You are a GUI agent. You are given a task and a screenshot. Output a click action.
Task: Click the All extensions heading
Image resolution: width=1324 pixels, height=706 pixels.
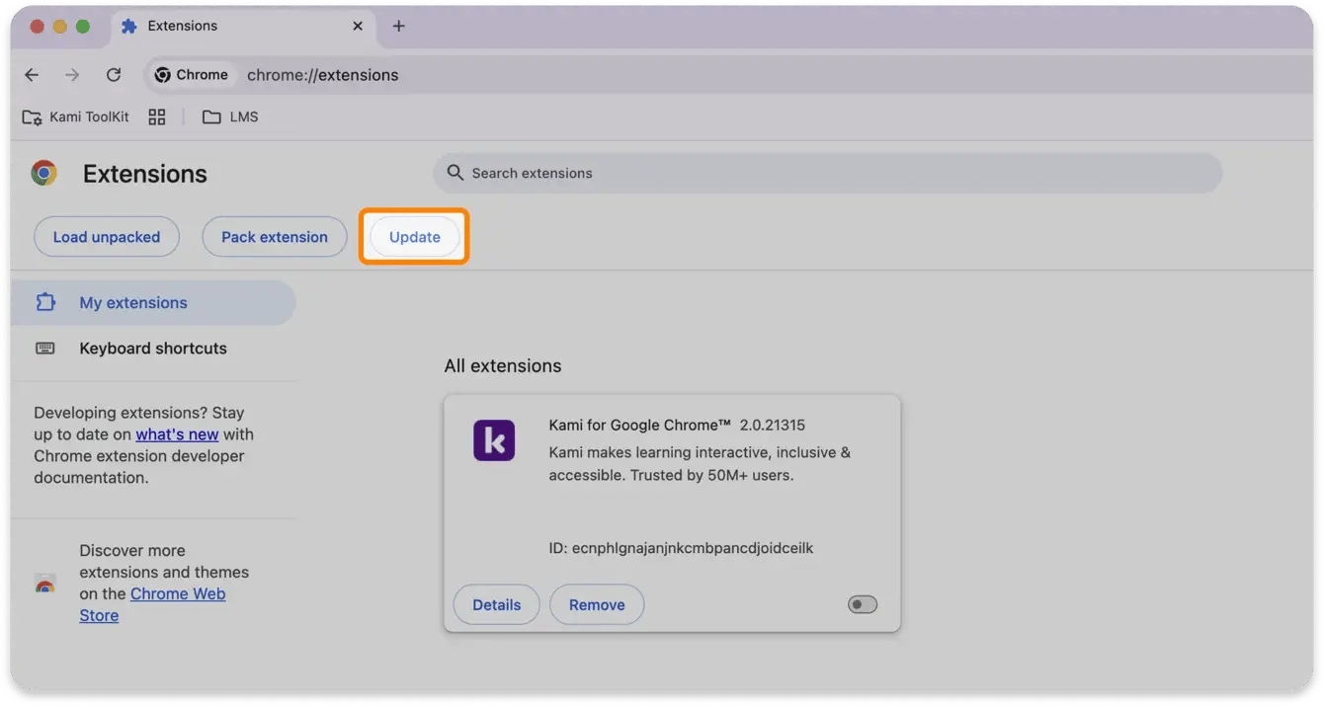coord(502,365)
